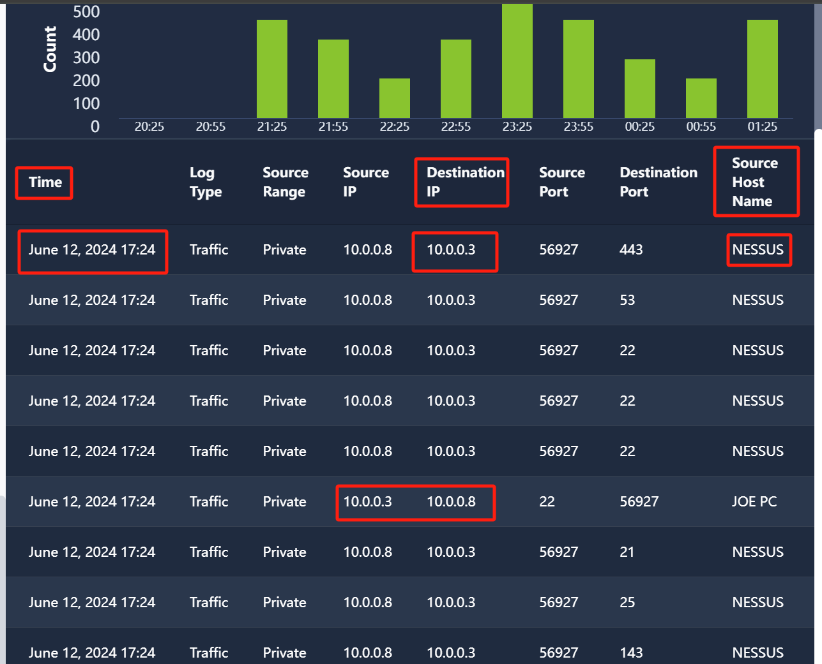Click NESSUS host name in port 25 row
822x664 pixels.
click(758, 603)
